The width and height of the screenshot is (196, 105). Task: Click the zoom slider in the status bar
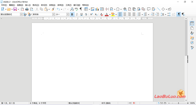pos(179,103)
